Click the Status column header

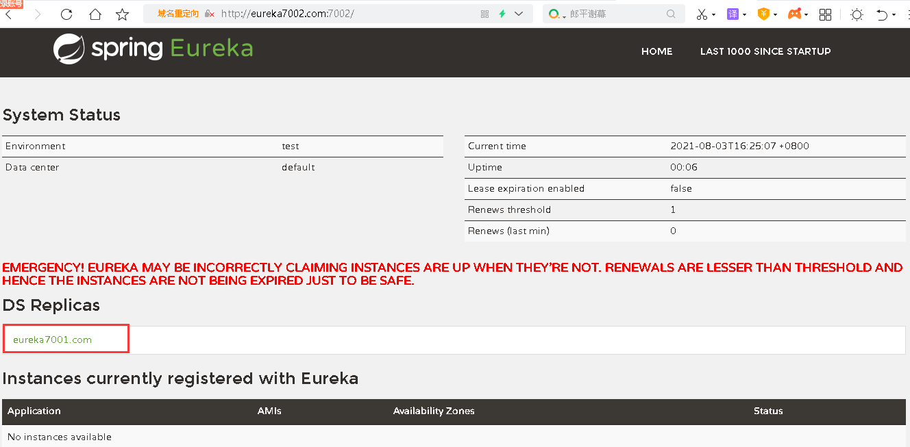coord(768,411)
